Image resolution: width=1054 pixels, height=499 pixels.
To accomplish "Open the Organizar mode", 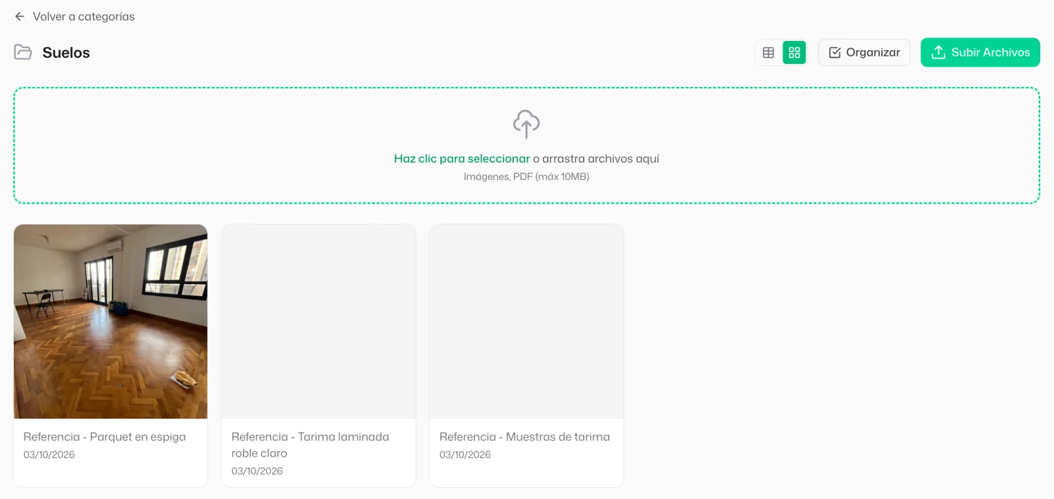I will click(864, 53).
